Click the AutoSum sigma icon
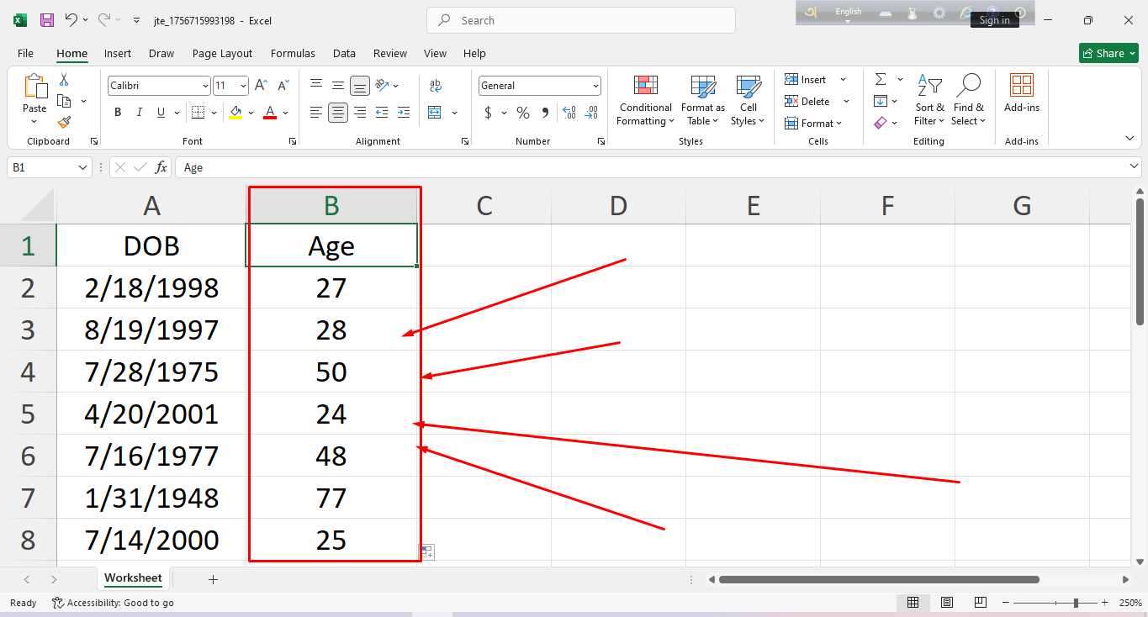The height and width of the screenshot is (617, 1148). (x=881, y=80)
